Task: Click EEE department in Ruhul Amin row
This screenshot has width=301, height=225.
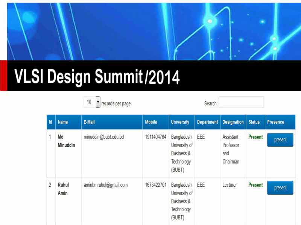Action: click(x=201, y=185)
